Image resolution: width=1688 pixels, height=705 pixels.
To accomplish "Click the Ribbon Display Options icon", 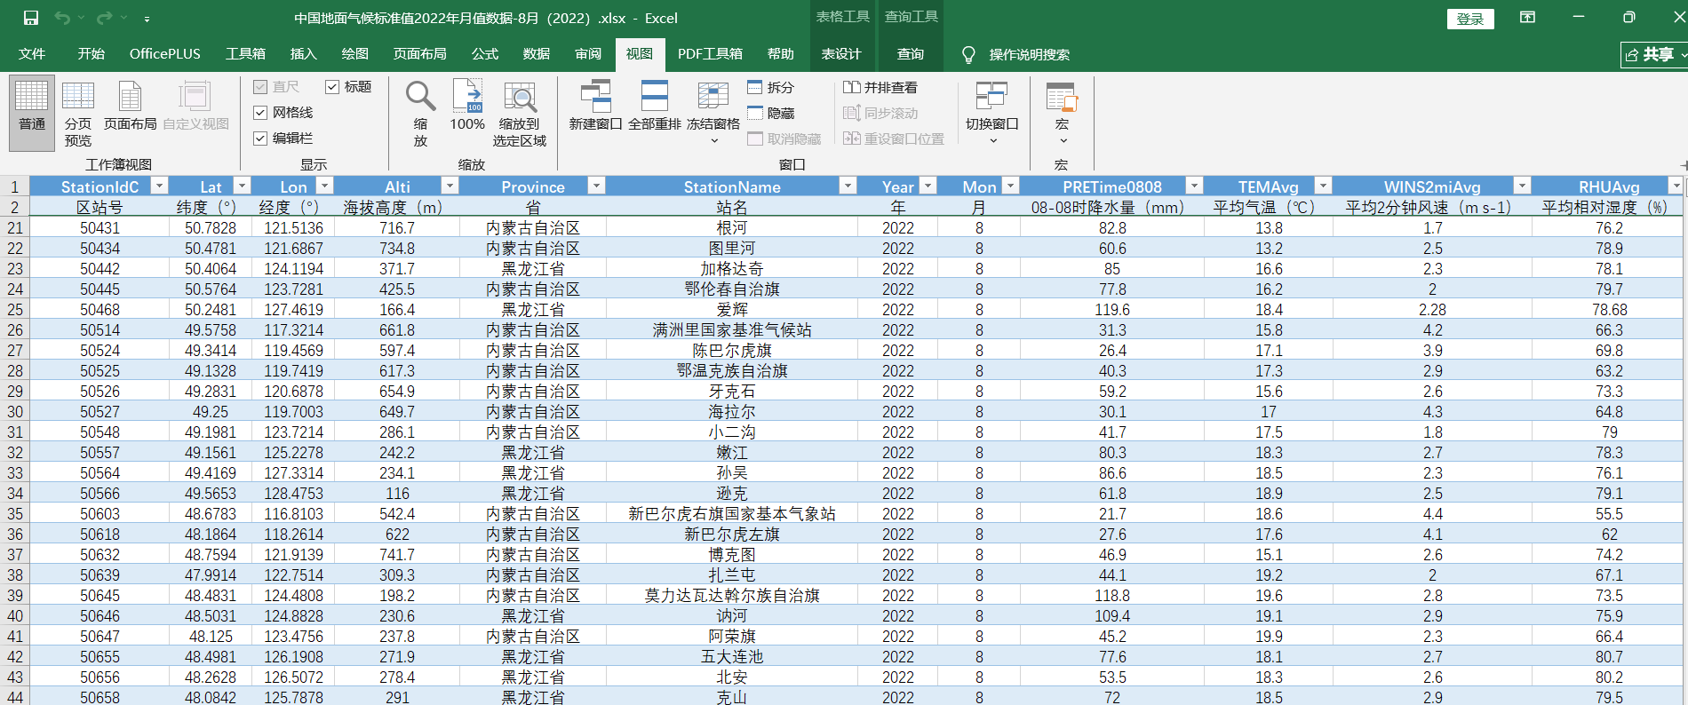I will 1528,18.
